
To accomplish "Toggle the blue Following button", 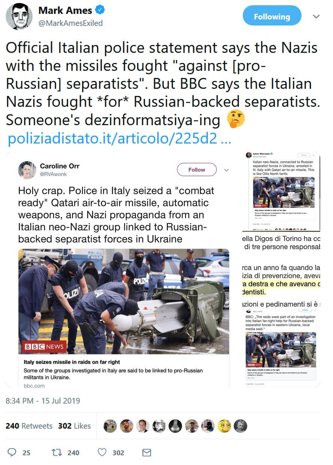I will pos(272,17).
